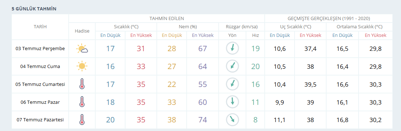Click the wind direction arrow for 04 Temmuz
Screen dimensions: 401x131
point(232,66)
